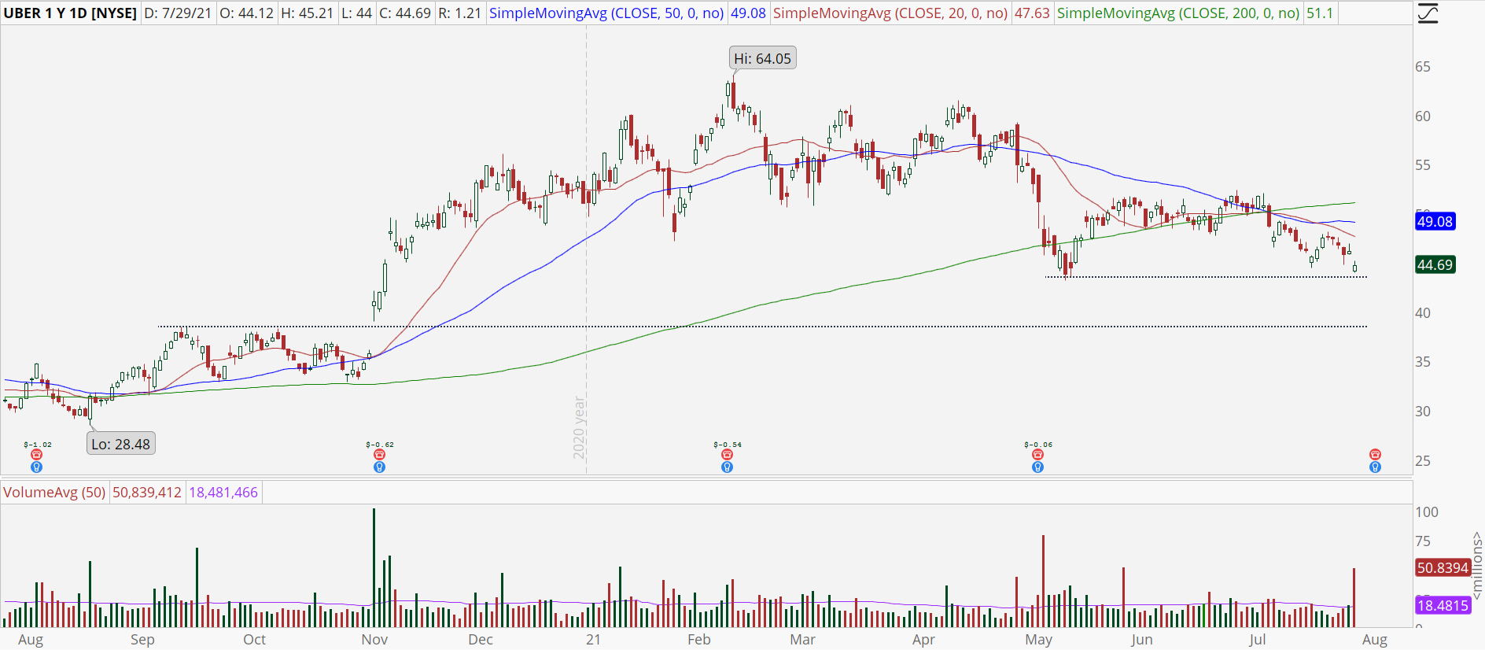Select the 18,481,466 average volume value
1485x650 pixels.
[223, 493]
